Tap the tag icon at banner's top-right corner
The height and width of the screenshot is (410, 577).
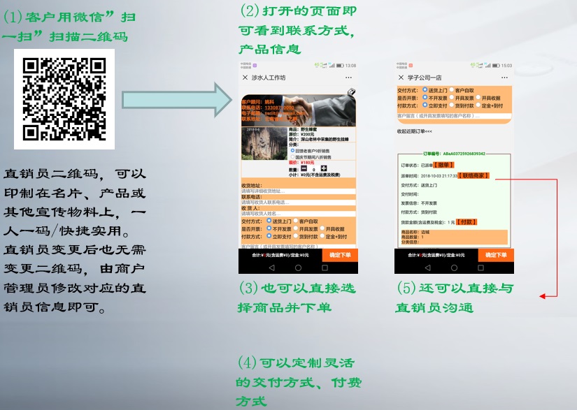(351, 91)
